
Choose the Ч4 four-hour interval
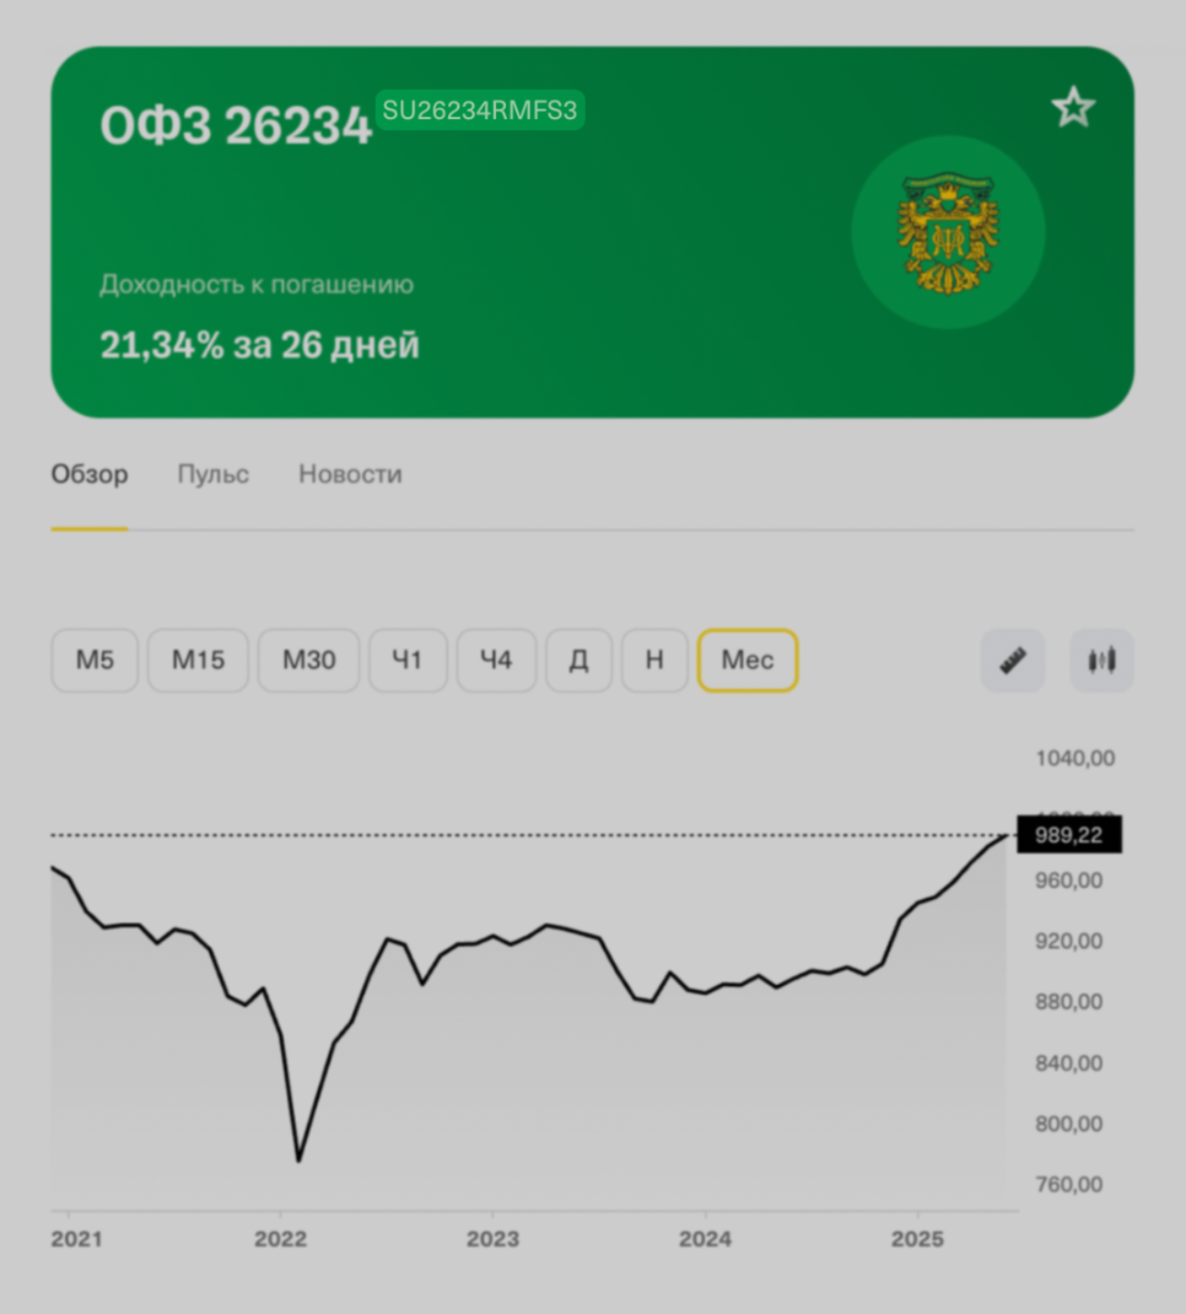coord(496,660)
